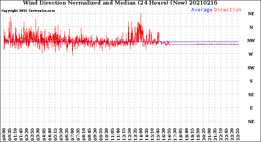Click the 01:45 time axis label
Image resolution: width=261 pixels, height=142 pixels.
(21, 134)
